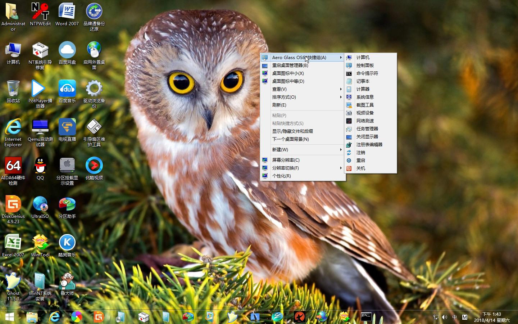Choose 屏幕分辨率(C) in context menu
Image resolution: width=518 pixels, height=324 pixels.
(x=303, y=160)
